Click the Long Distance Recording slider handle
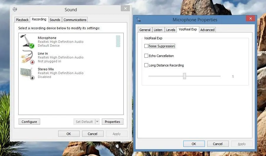This screenshot has width=266, height=156. (185, 76)
